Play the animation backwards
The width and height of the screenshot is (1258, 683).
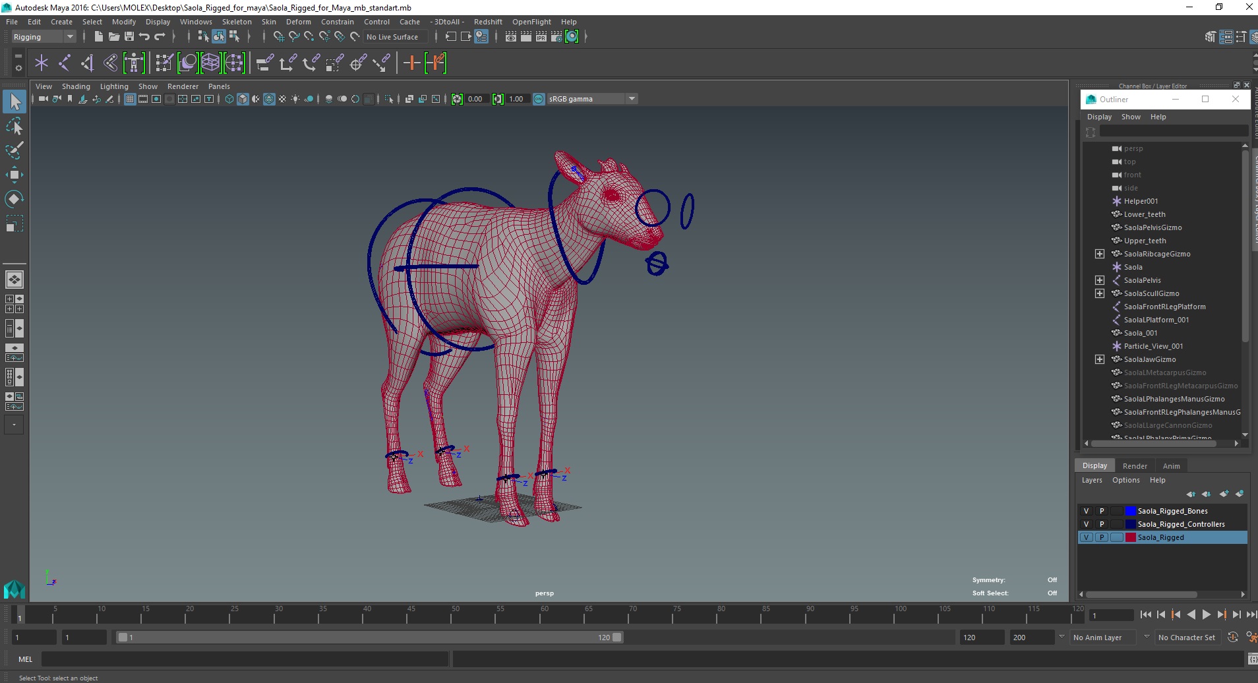[x=1191, y=614]
